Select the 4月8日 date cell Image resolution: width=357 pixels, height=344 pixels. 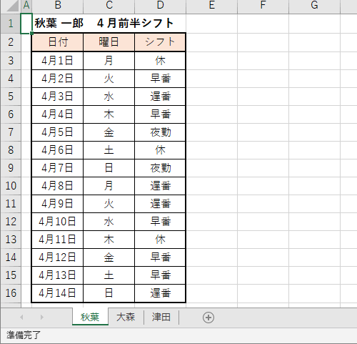pyautogui.click(x=58, y=186)
